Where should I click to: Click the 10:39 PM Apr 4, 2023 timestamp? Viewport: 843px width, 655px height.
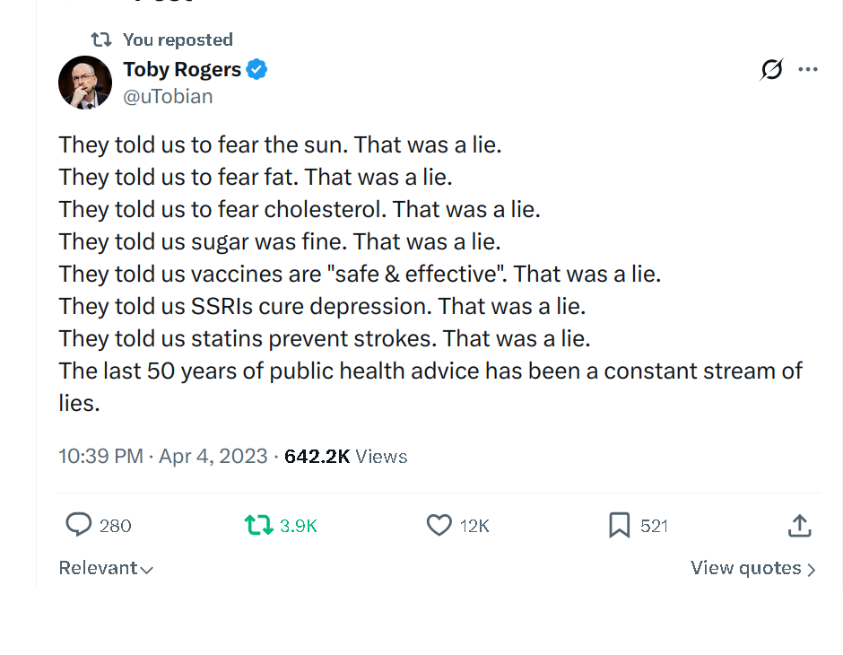[x=163, y=456]
